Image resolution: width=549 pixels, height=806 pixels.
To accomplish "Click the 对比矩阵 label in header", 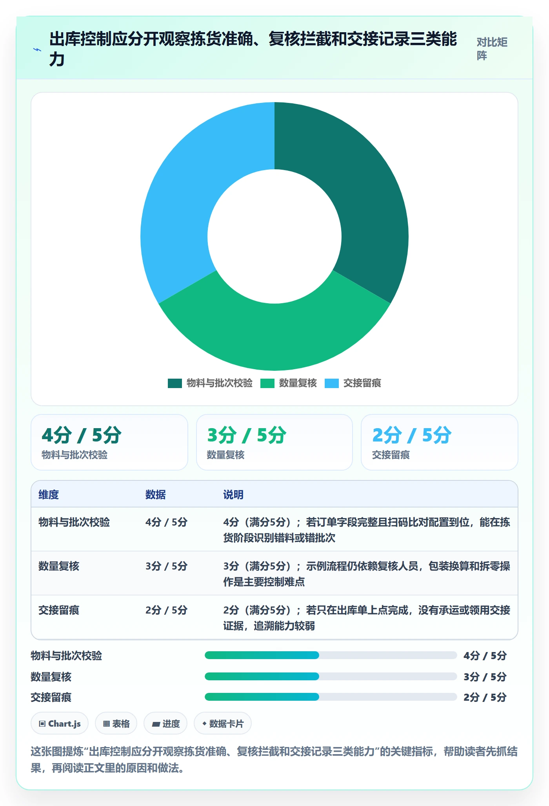I will point(492,49).
